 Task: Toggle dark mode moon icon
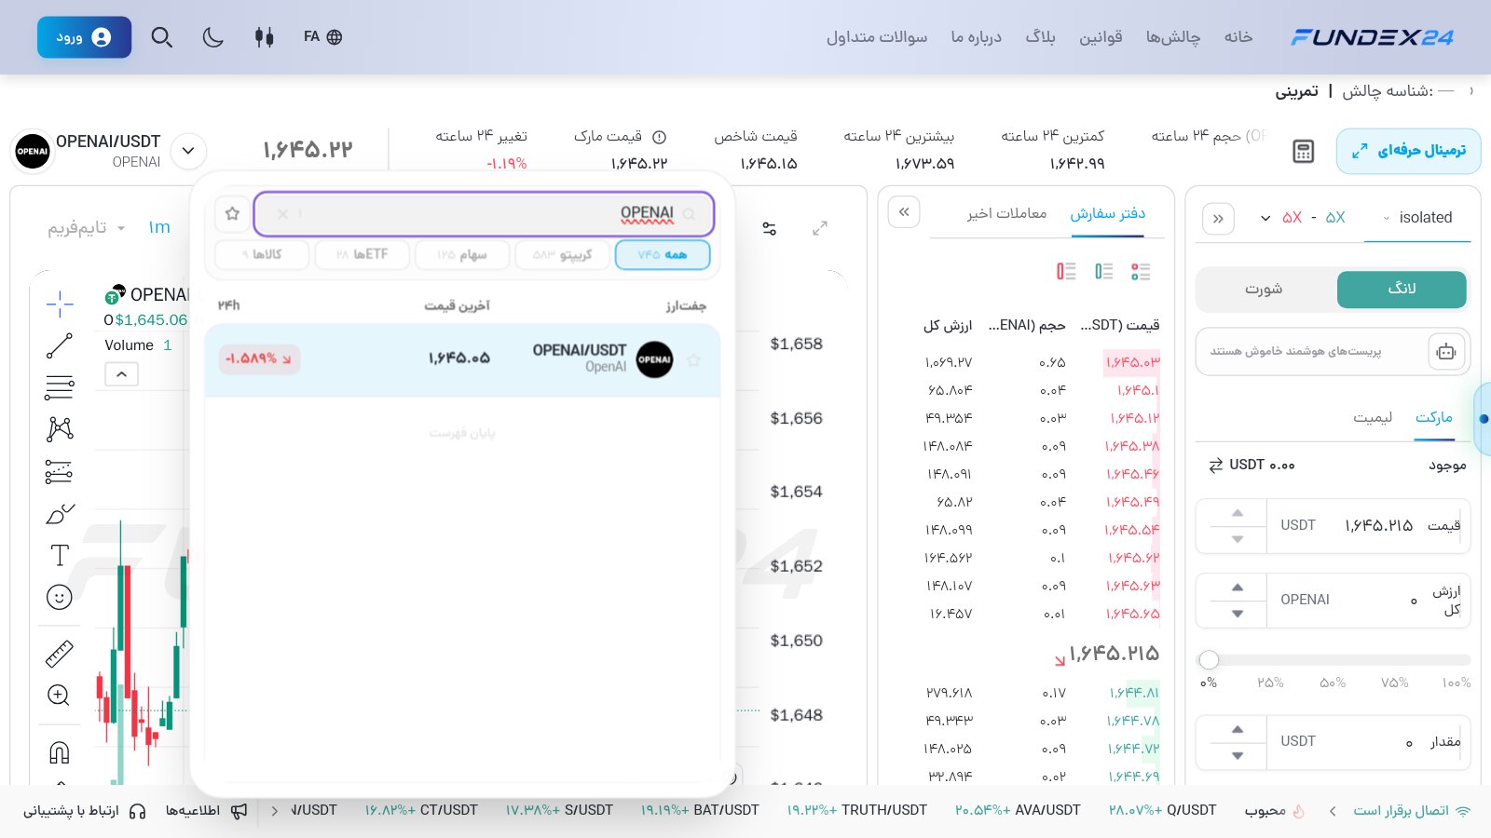pyautogui.click(x=213, y=37)
